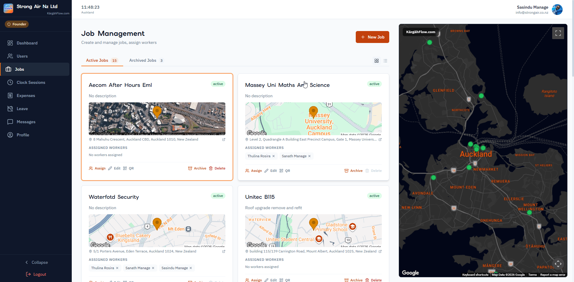Screen dimensions: 574x282
Task: Toggle fullscreen view on the map
Action: pyautogui.click(x=558, y=33)
